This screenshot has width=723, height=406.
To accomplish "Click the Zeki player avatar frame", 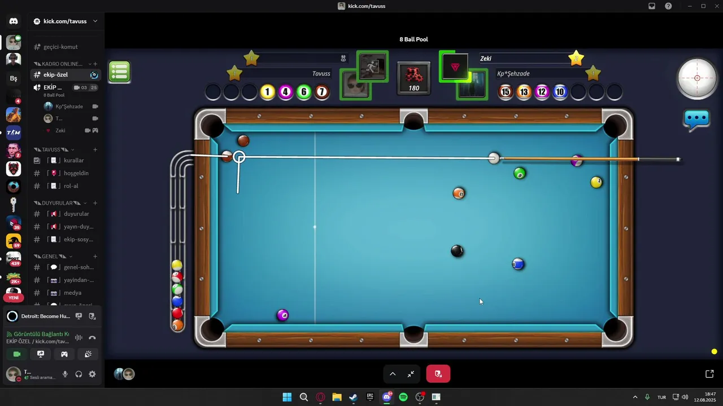I will click(455, 67).
